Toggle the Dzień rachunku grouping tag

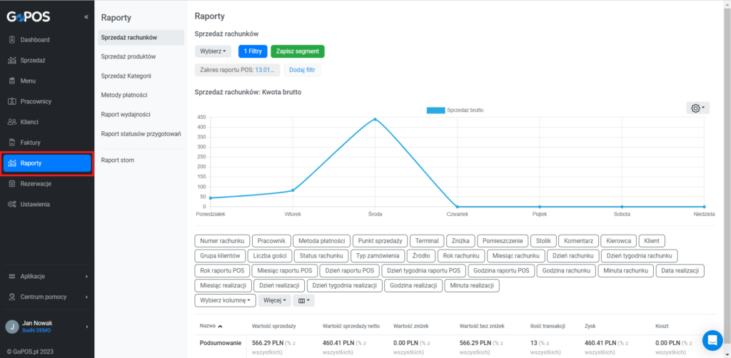(573, 255)
